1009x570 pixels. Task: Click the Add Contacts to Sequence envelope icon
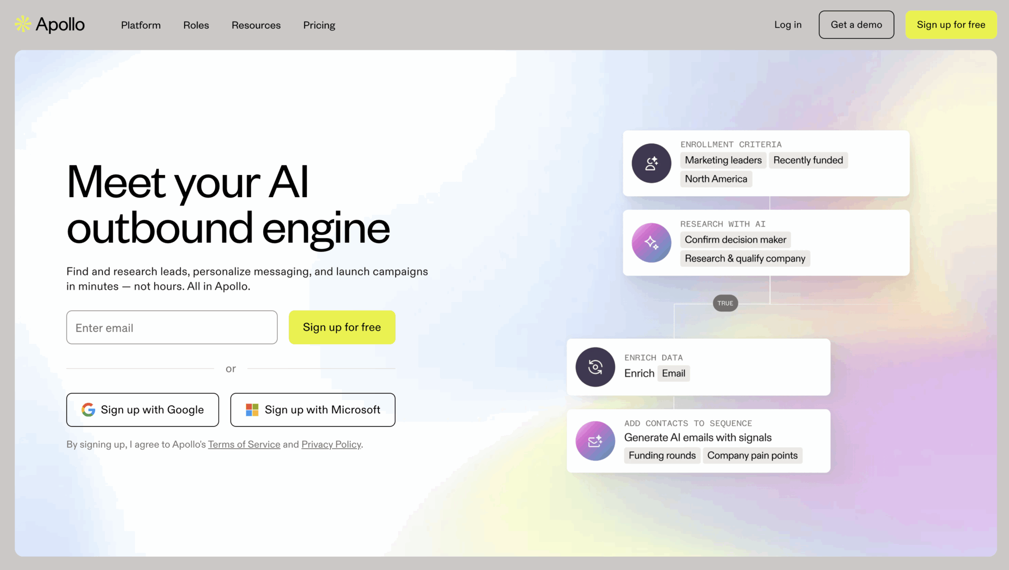pos(595,441)
